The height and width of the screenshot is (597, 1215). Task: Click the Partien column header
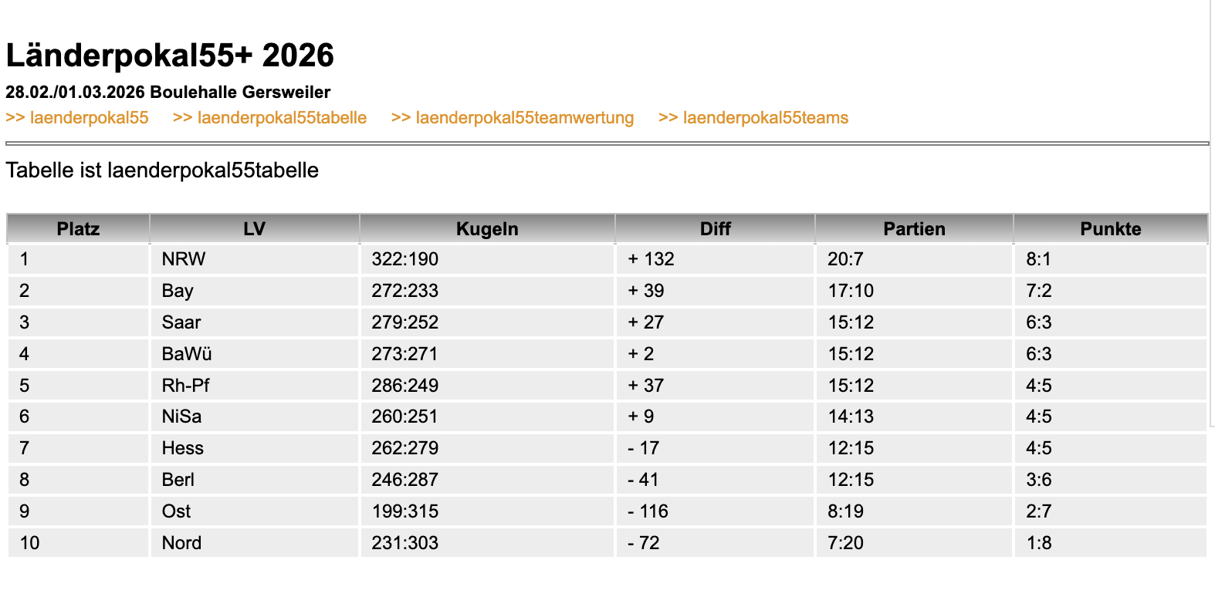[913, 228]
